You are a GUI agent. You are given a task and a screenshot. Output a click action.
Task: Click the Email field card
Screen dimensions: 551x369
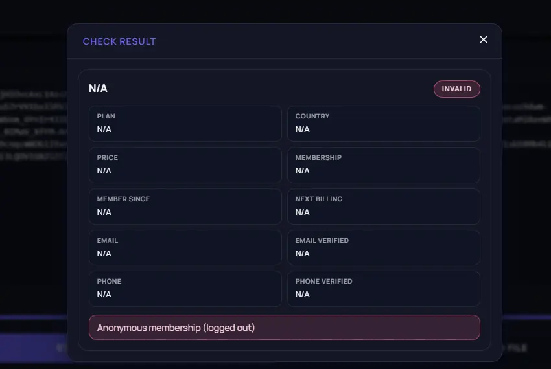click(x=185, y=247)
